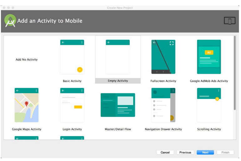The image size is (241, 161).
Task: Click the phone and tablet device icon
Action: coord(229,21)
